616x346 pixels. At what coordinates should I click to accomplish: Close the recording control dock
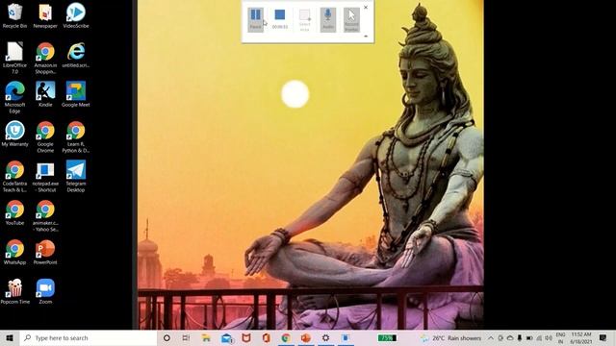[x=366, y=7]
